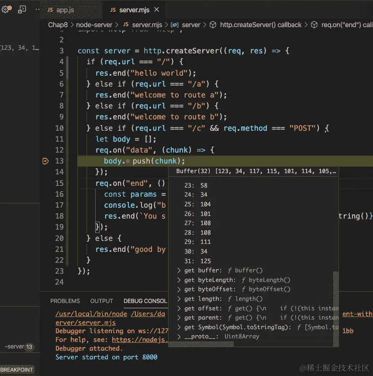The width and height of the screenshot is (373, 376).
Task: Click the "POST" string on line 10
Action: 302,128
